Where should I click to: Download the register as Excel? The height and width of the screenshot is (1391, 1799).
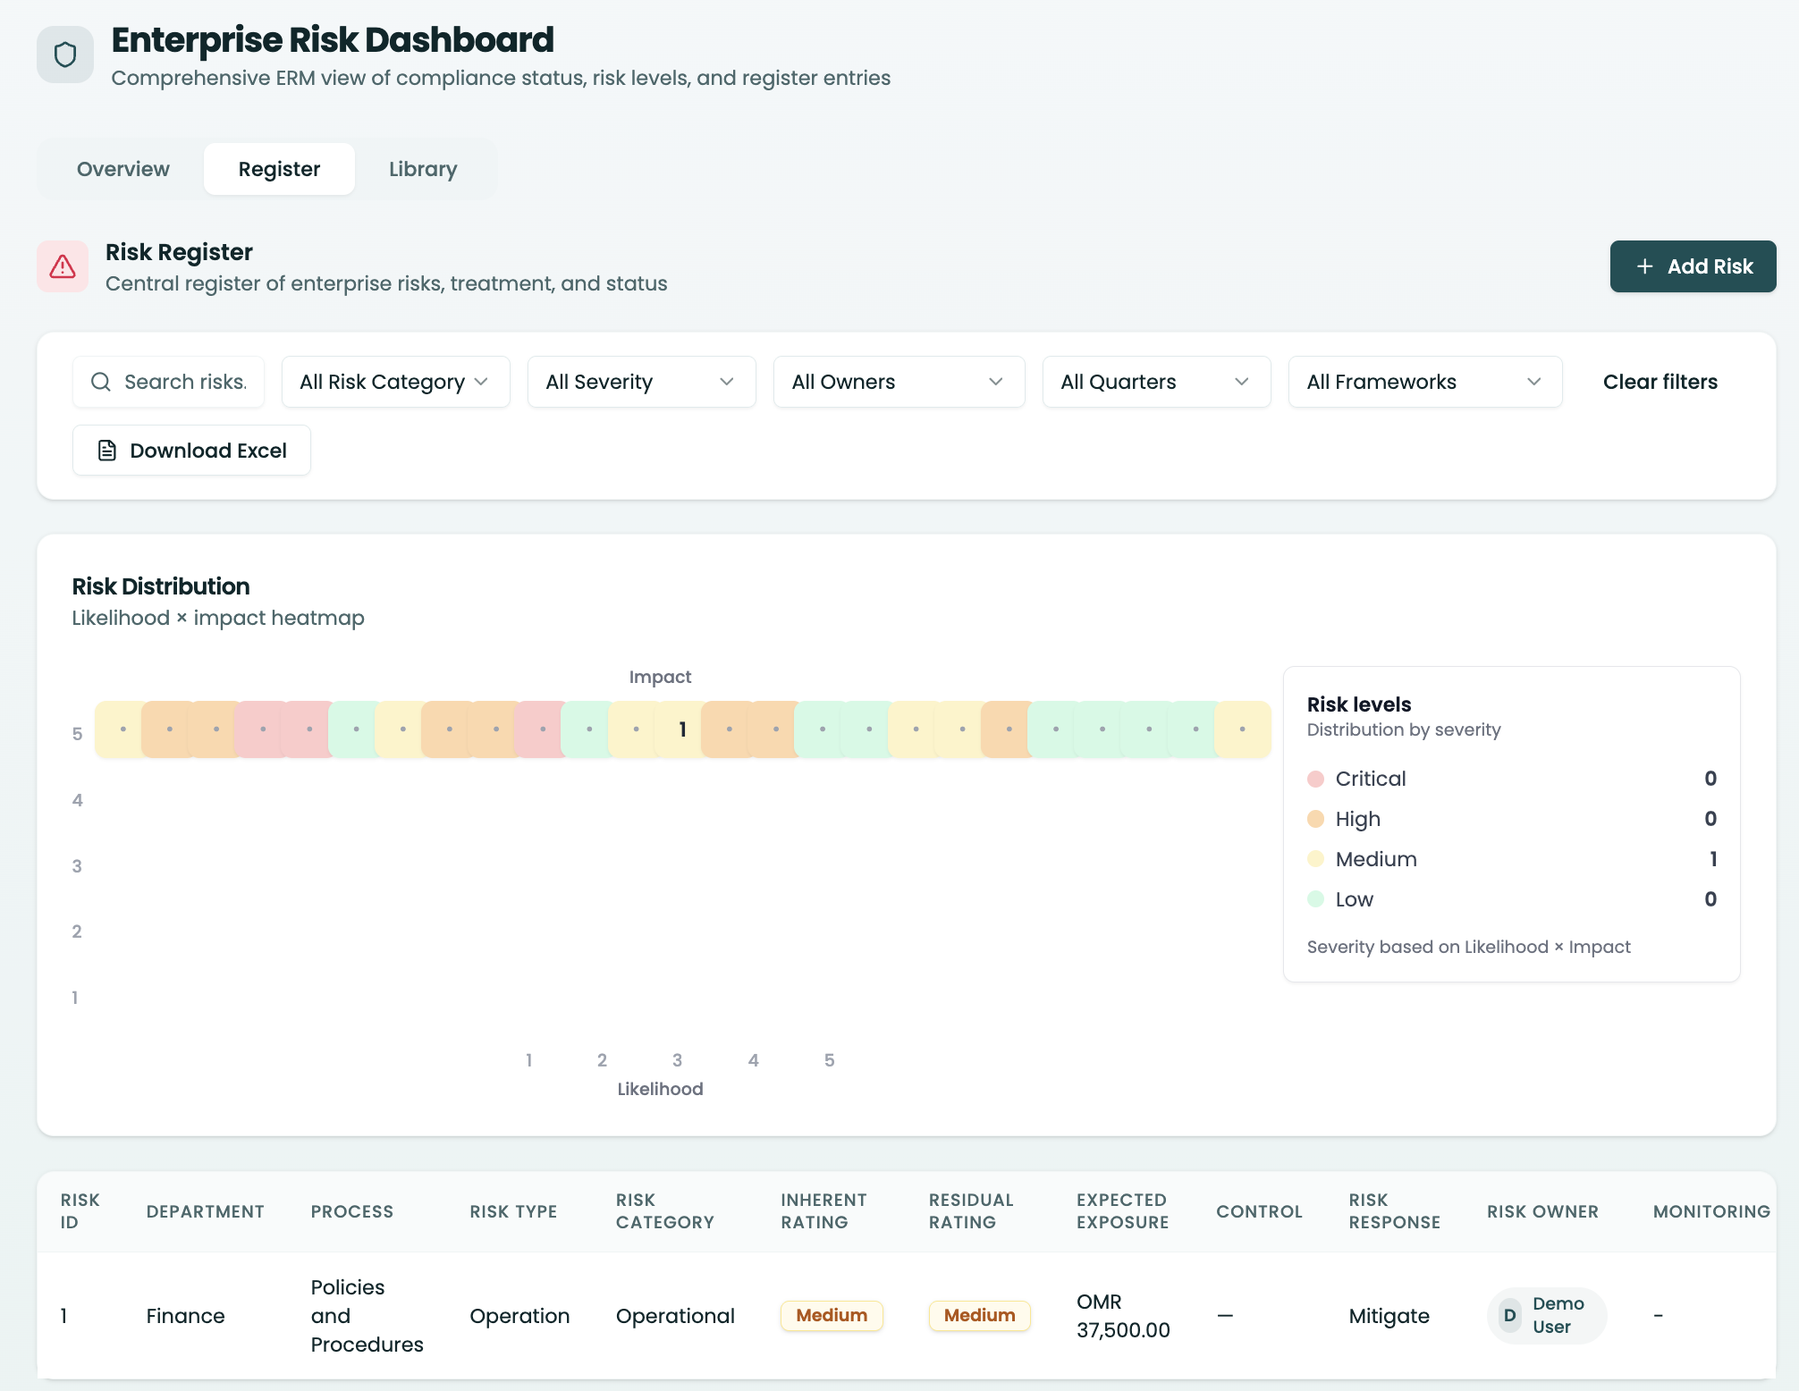tap(191, 451)
